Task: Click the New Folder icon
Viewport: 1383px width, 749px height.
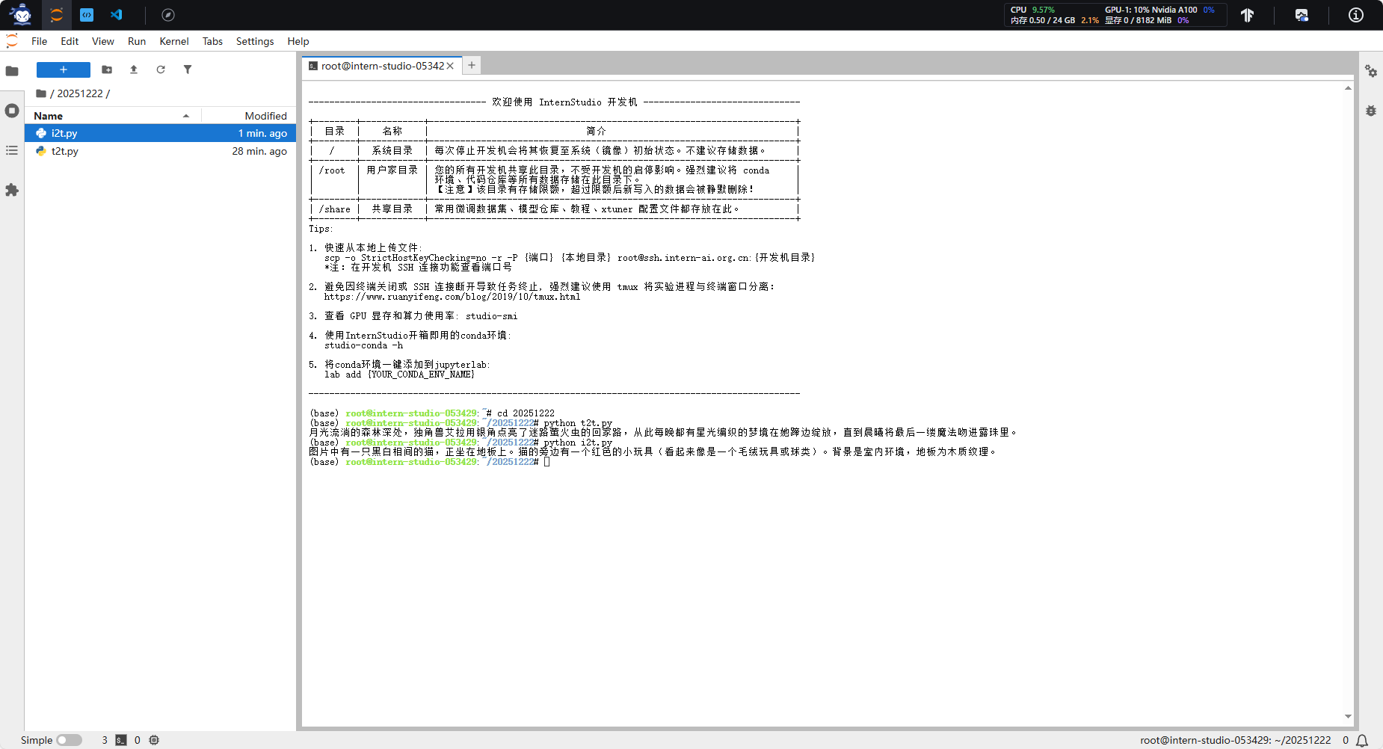Action: 107,70
